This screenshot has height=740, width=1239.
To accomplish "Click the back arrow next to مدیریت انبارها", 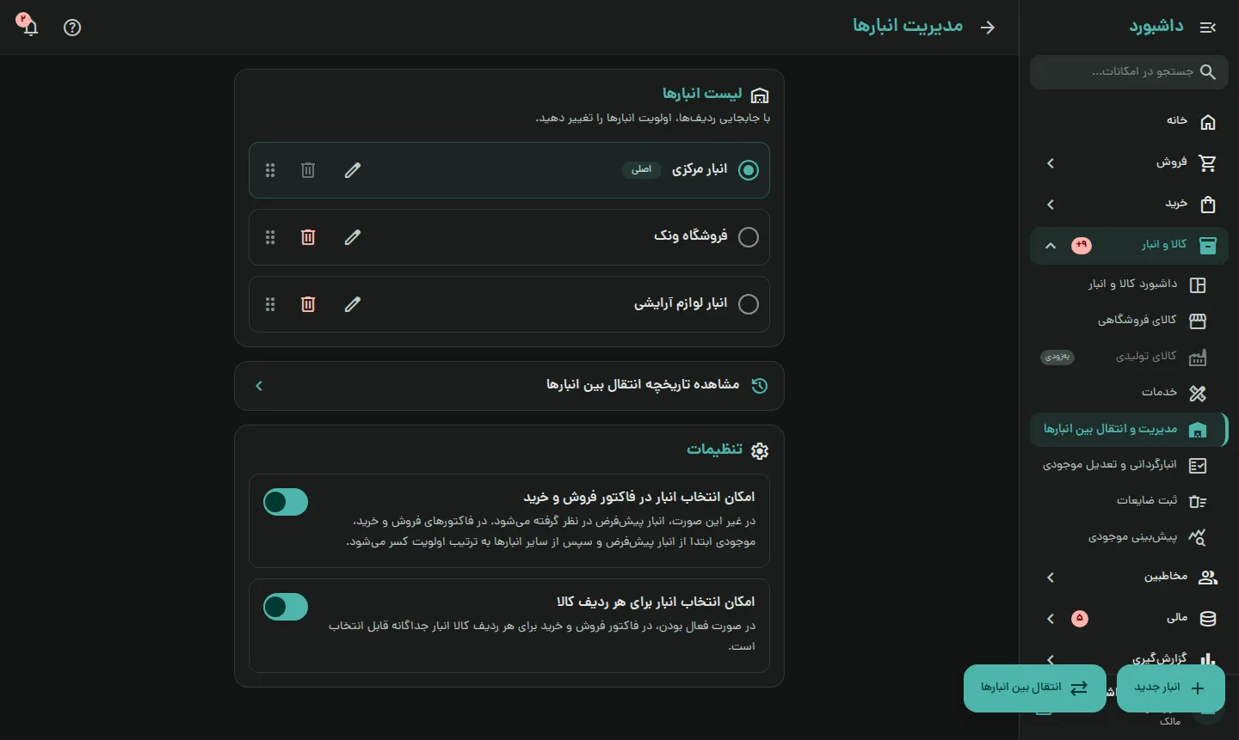I will (x=988, y=28).
